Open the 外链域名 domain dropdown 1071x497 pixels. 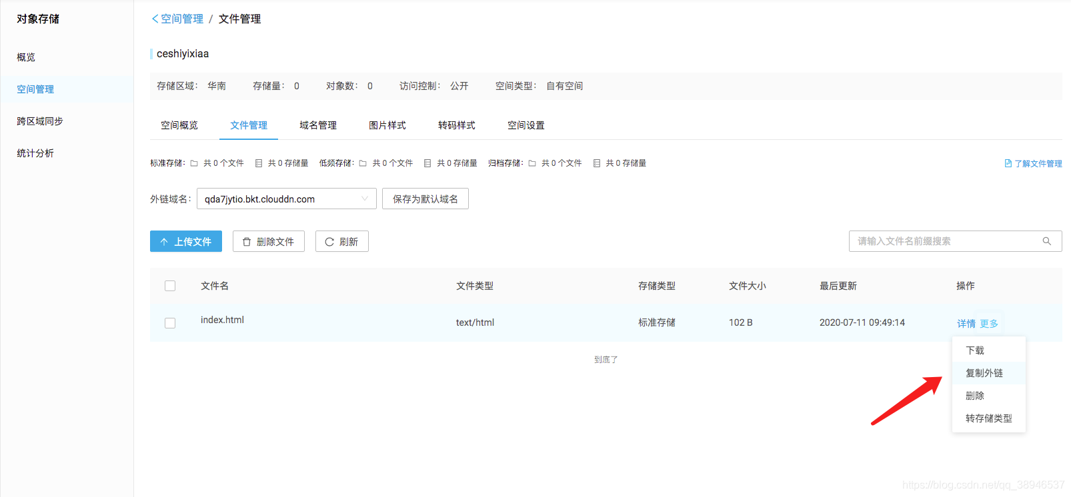287,199
